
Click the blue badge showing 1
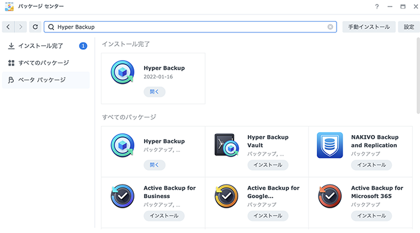(83, 46)
